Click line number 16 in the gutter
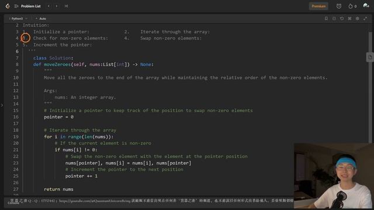Screen dimensions: 374x210 [16, 117]
